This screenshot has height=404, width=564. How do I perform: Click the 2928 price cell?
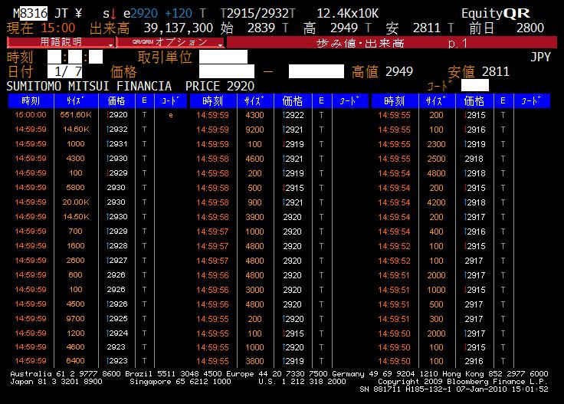tap(117, 246)
